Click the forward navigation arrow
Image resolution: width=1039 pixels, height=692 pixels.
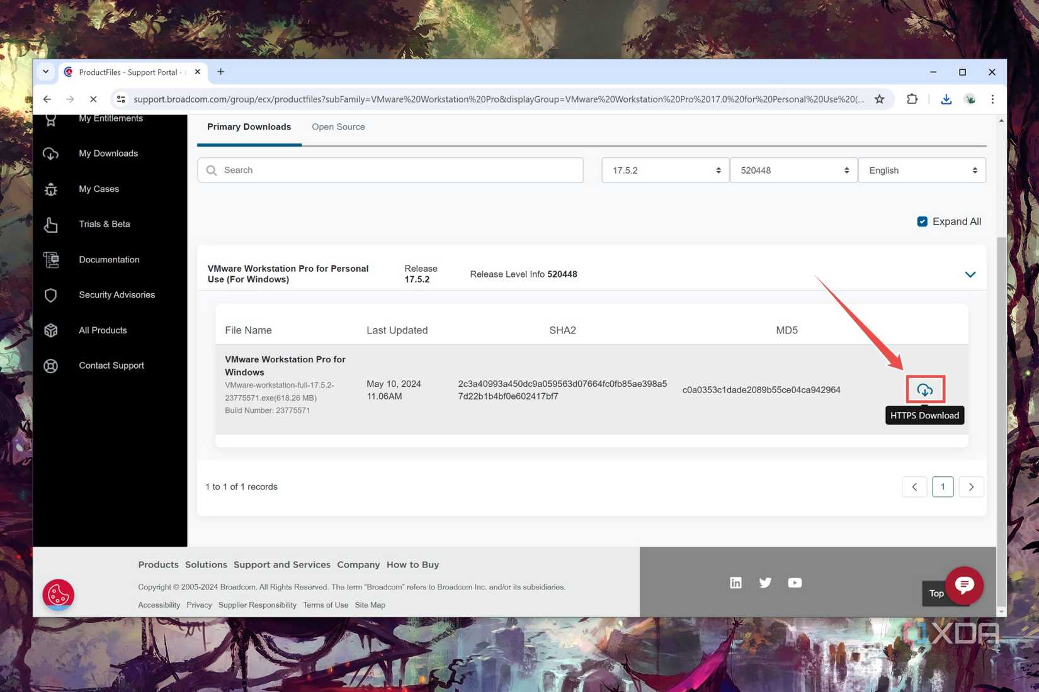[70, 99]
